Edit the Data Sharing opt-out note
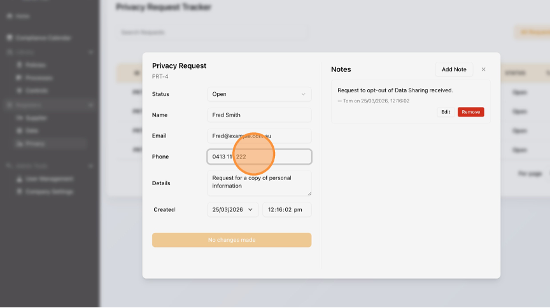The image size is (550, 308). tap(446, 112)
